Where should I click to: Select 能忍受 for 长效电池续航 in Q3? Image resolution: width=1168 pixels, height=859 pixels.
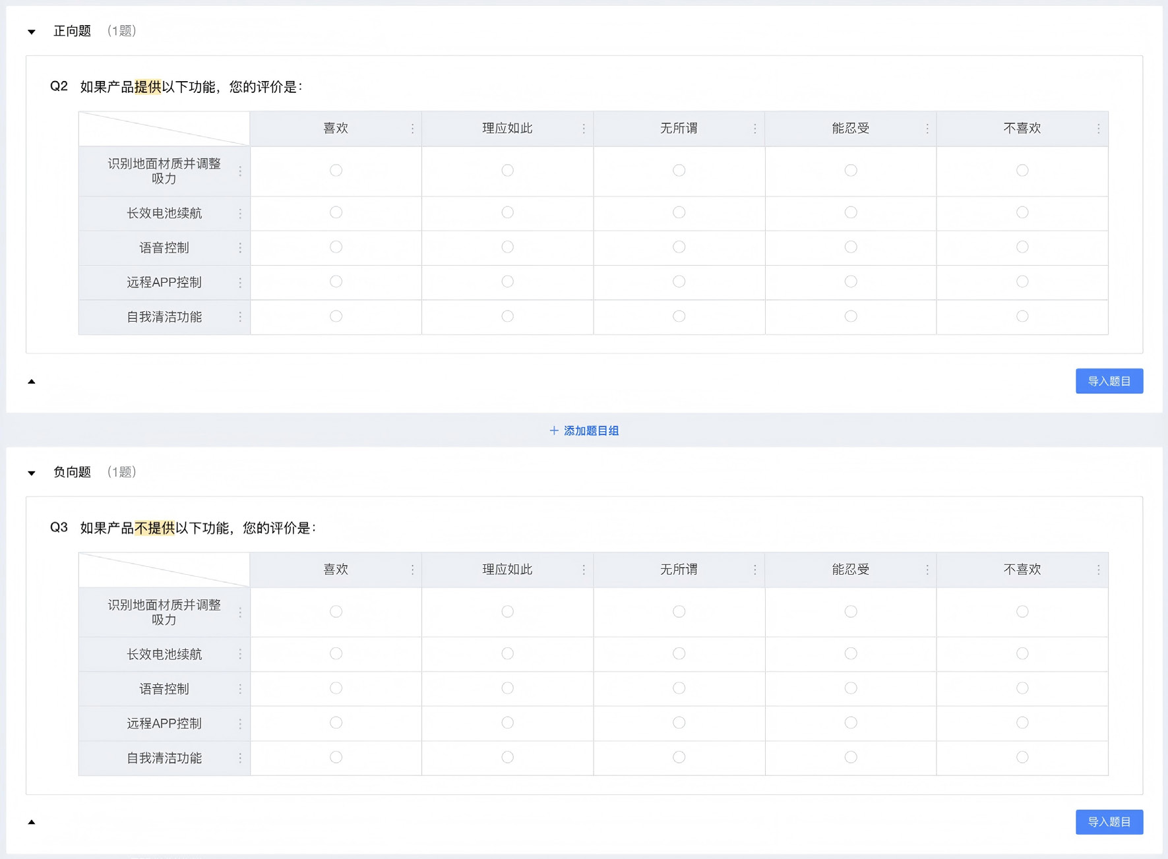(851, 653)
